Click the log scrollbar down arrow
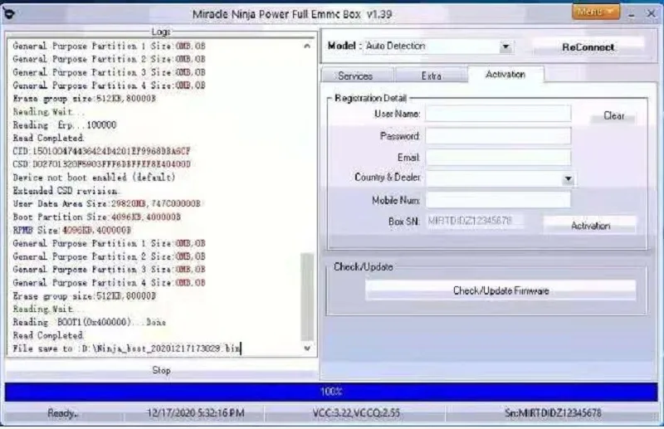Viewport: 664px width, 429px height. (x=307, y=349)
